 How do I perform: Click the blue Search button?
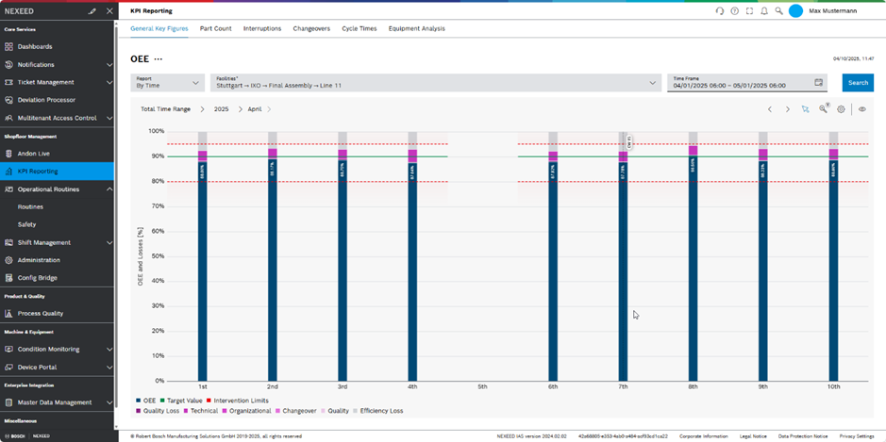coord(858,83)
